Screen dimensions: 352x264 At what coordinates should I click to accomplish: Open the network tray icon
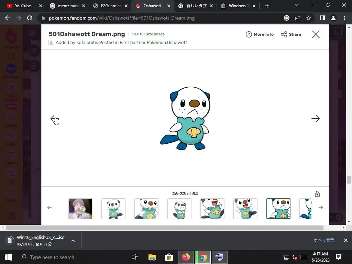click(x=286, y=257)
